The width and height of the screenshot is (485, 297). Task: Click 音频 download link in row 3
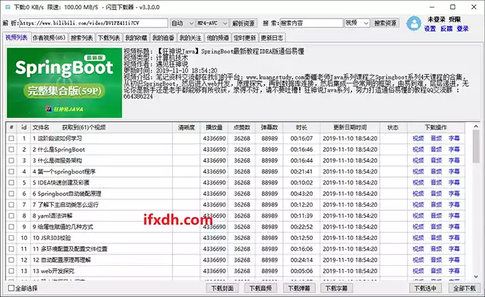[x=435, y=161]
